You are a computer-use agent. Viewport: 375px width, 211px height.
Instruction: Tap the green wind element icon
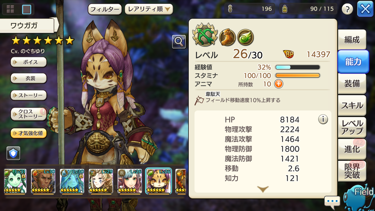click(245, 38)
